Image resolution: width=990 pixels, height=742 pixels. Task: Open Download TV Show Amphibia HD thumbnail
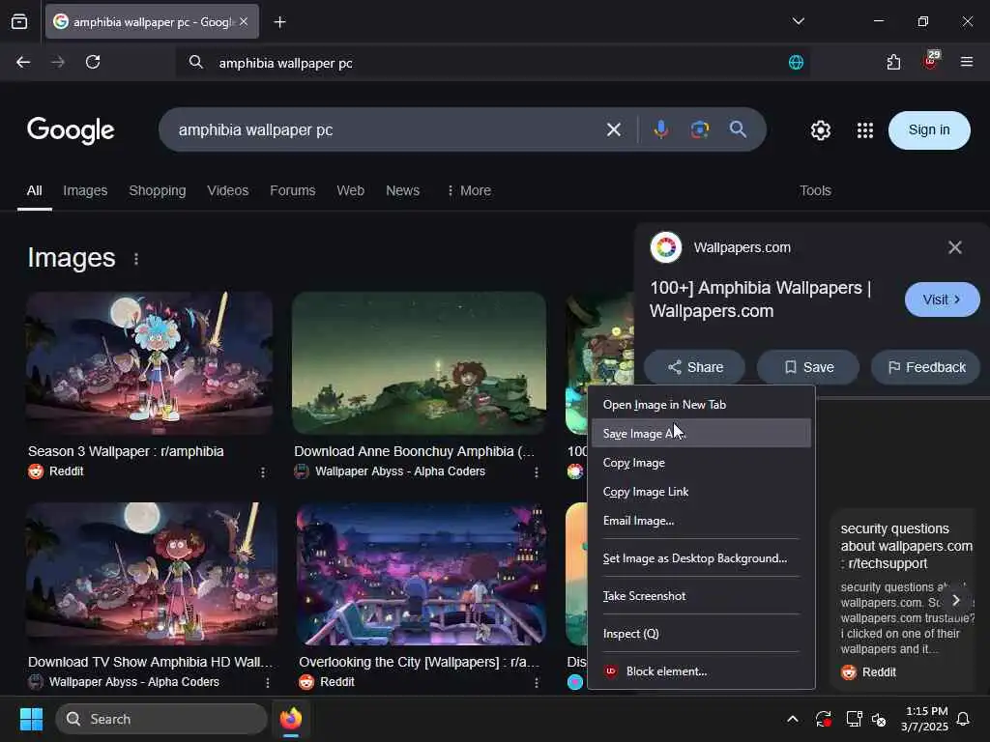pyautogui.click(x=152, y=574)
